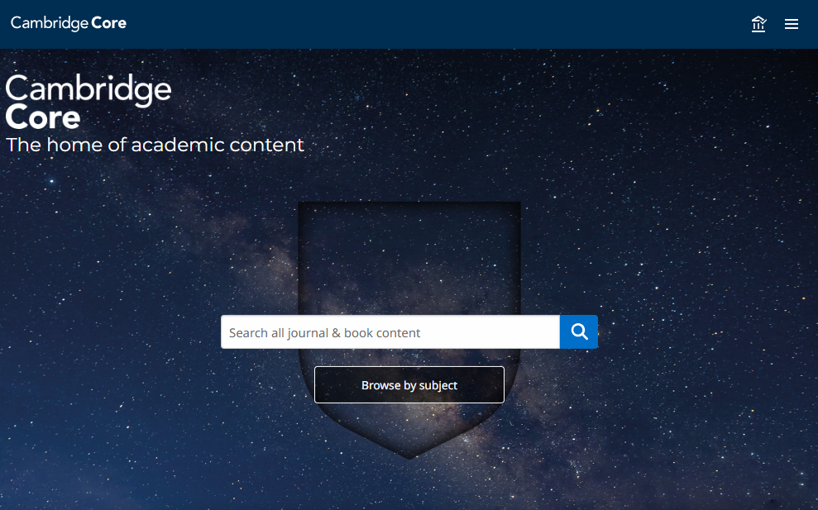Image resolution: width=818 pixels, height=510 pixels.
Task: Open the institutional access login icon
Action: pyautogui.click(x=758, y=24)
